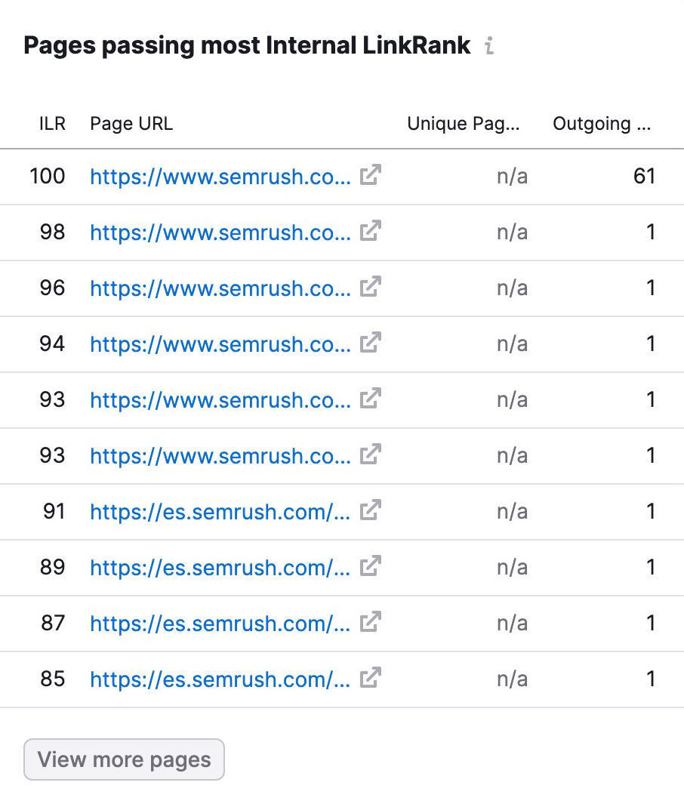684x804 pixels.
Task: Click the info icon beside Internal LinkRank title
Action: click(489, 45)
